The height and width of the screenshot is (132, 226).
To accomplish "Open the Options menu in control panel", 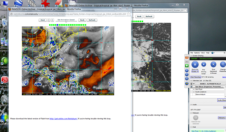I will click(197, 53).
